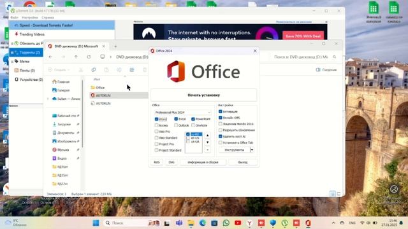Click the forward arrow in File Explorer
The width and height of the screenshot is (408, 229).
[63, 57]
